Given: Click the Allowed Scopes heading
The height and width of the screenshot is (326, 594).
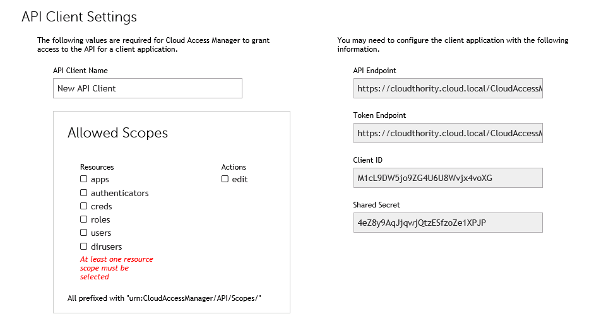Looking at the screenshot, I should [117, 133].
